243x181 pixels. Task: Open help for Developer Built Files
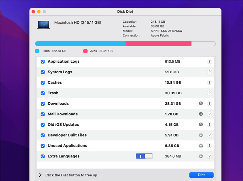pyautogui.click(x=209, y=135)
